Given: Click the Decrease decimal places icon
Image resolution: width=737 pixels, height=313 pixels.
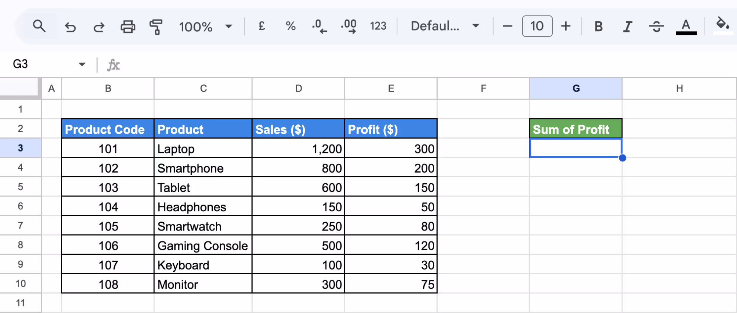Looking at the screenshot, I should point(319,26).
